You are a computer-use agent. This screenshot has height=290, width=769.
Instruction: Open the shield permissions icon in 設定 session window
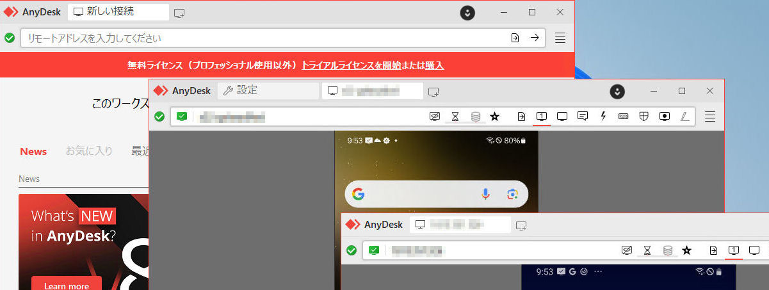644,117
